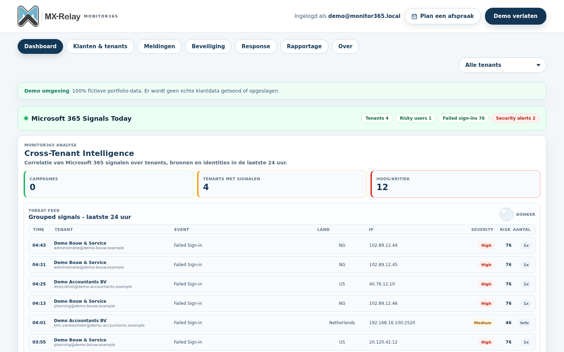Viewport: 564px width, 352px height.
Task: Click the calendar icon in Plan een afspraak
Action: point(414,16)
